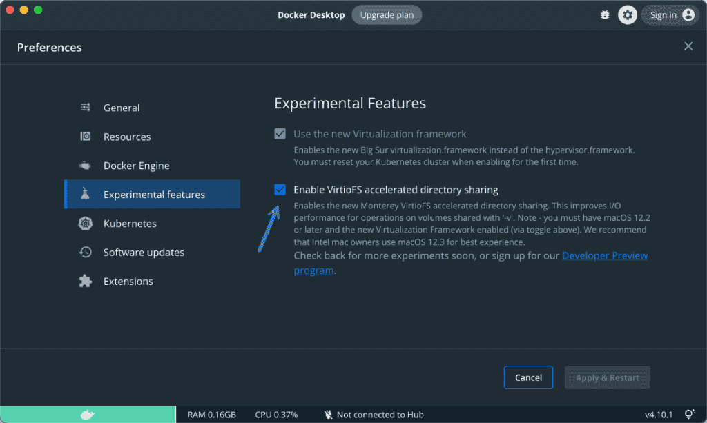Go to Kubernetes settings

pyautogui.click(x=153, y=223)
